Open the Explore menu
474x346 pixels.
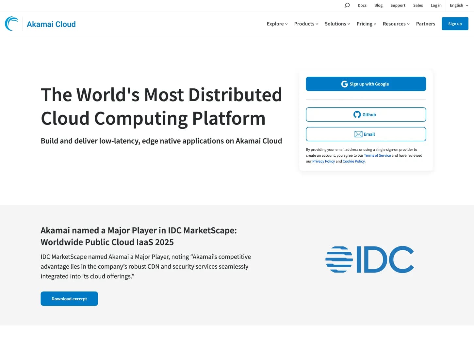tap(277, 24)
